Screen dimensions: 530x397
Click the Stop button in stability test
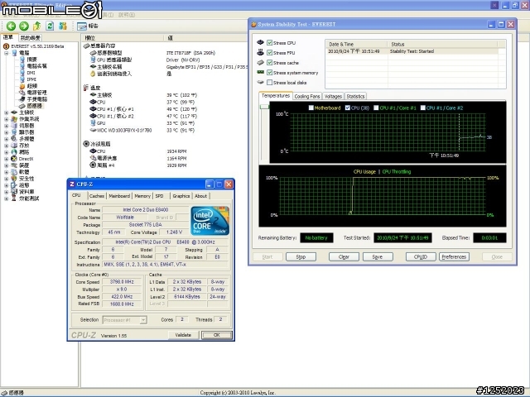[x=301, y=257]
